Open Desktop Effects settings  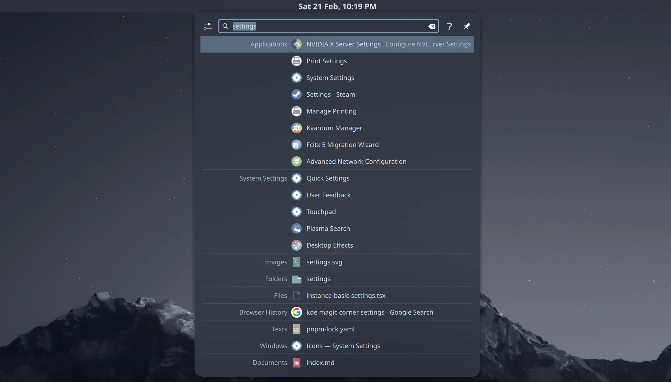pos(329,245)
